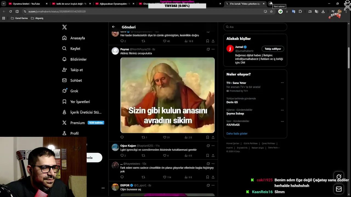The width and height of the screenshot is (351, 197).
Task: Click Daha fazla göster link
Action: click(237, 134)
